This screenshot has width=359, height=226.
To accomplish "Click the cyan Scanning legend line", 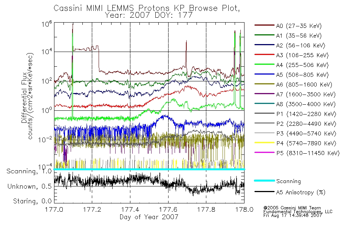I will (x=264, y=180).
